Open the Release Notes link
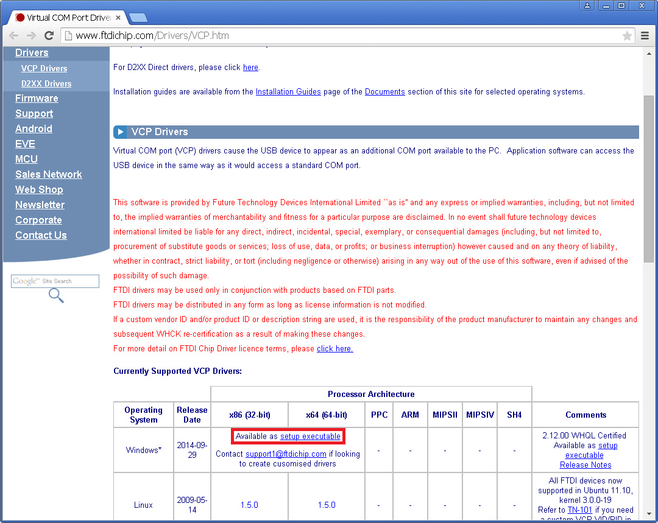This screenshot has width=658, height=523. coord(585,465)
